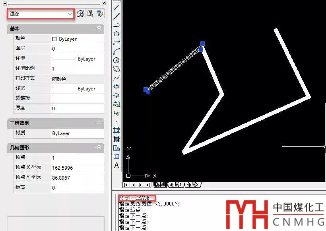This screenshot has width=326, height=231.
Task: Click the 图层 value field
Action: [x=78, y=49]
